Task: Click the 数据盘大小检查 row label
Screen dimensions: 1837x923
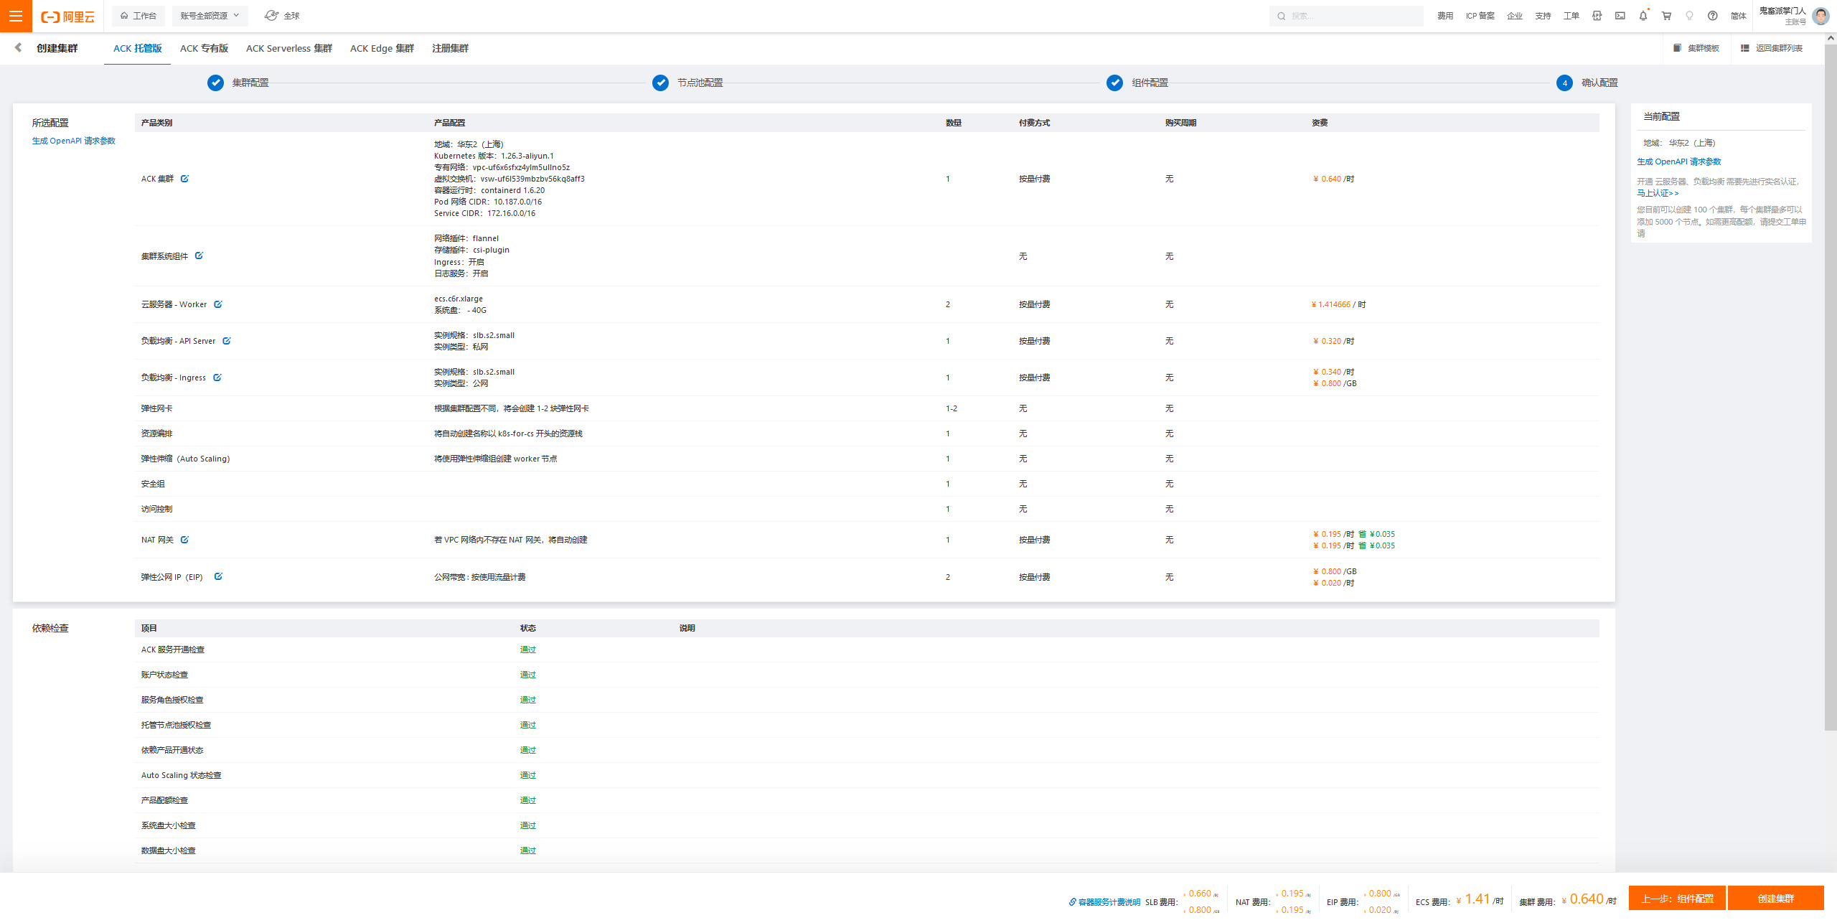Action: (x=168, y=851)
